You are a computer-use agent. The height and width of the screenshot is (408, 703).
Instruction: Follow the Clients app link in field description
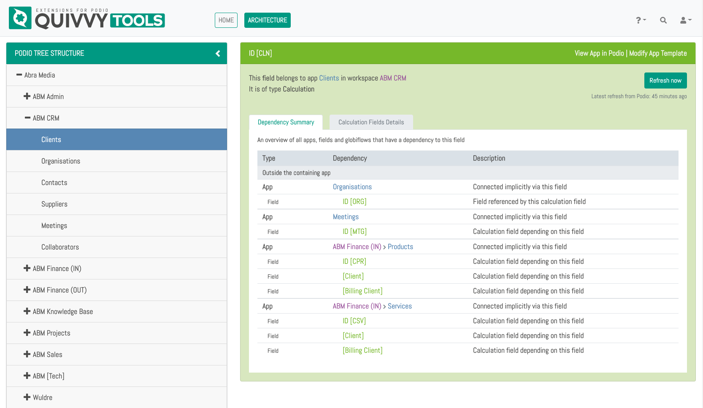click(x=329, y=78)
